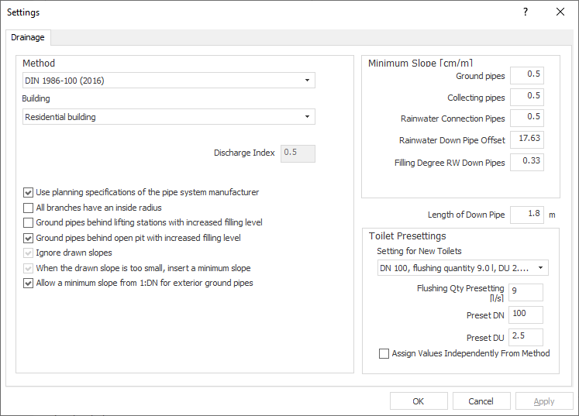Click the Length of Down Pipe field
579x416 pixels.
[x=527, y=215]
